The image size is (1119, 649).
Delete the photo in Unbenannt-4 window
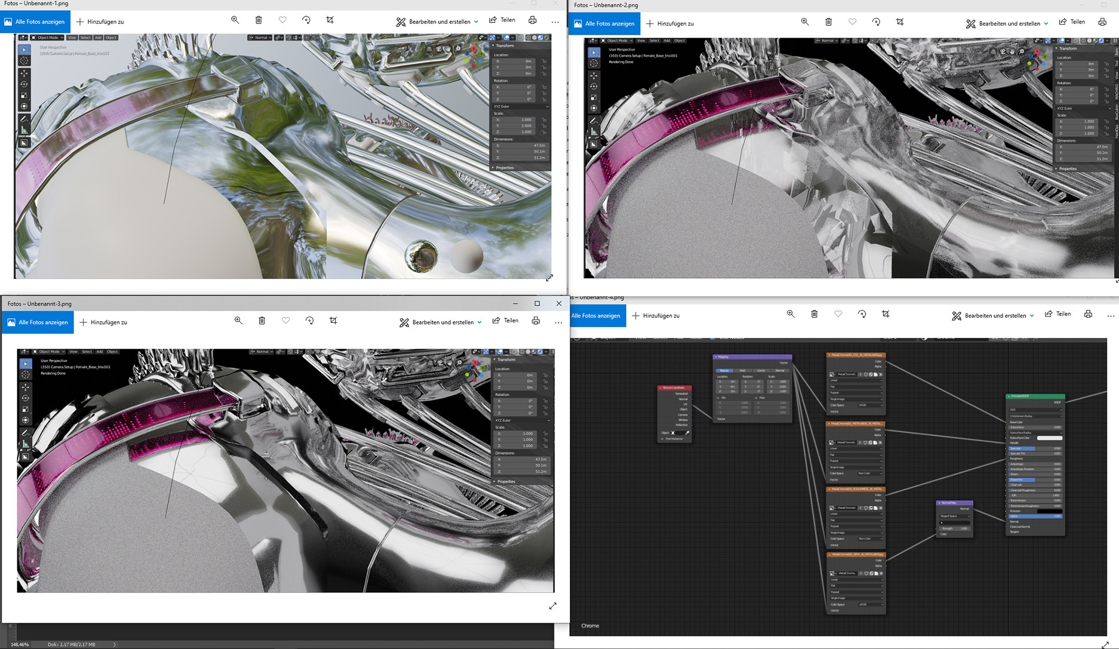point(815,314)
